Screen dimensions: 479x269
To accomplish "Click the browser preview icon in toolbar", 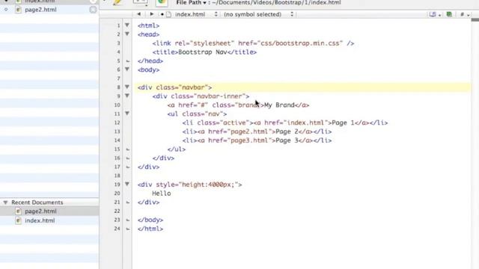I will 162,2.
